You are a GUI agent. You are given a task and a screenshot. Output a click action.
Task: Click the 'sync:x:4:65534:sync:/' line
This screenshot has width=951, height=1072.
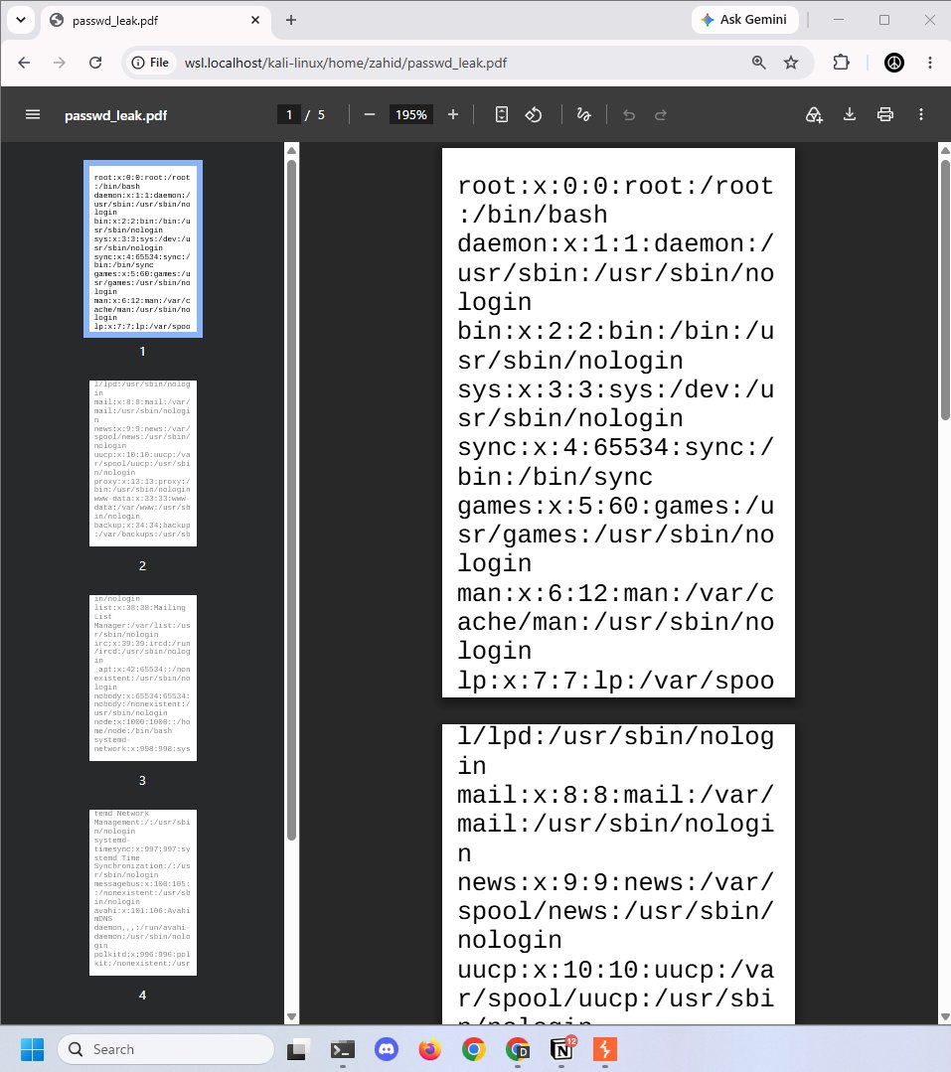click(x=615, y=447)
